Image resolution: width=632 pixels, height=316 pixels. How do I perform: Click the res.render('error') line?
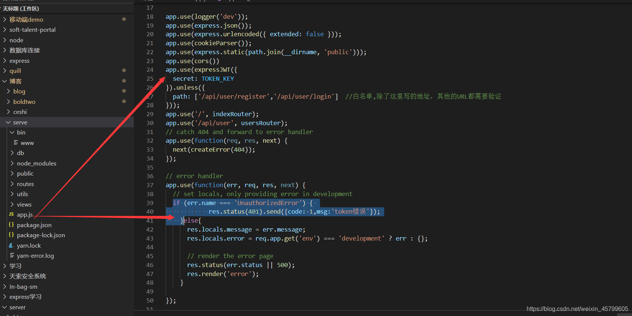pyautogui.click(x=223, y=274)
